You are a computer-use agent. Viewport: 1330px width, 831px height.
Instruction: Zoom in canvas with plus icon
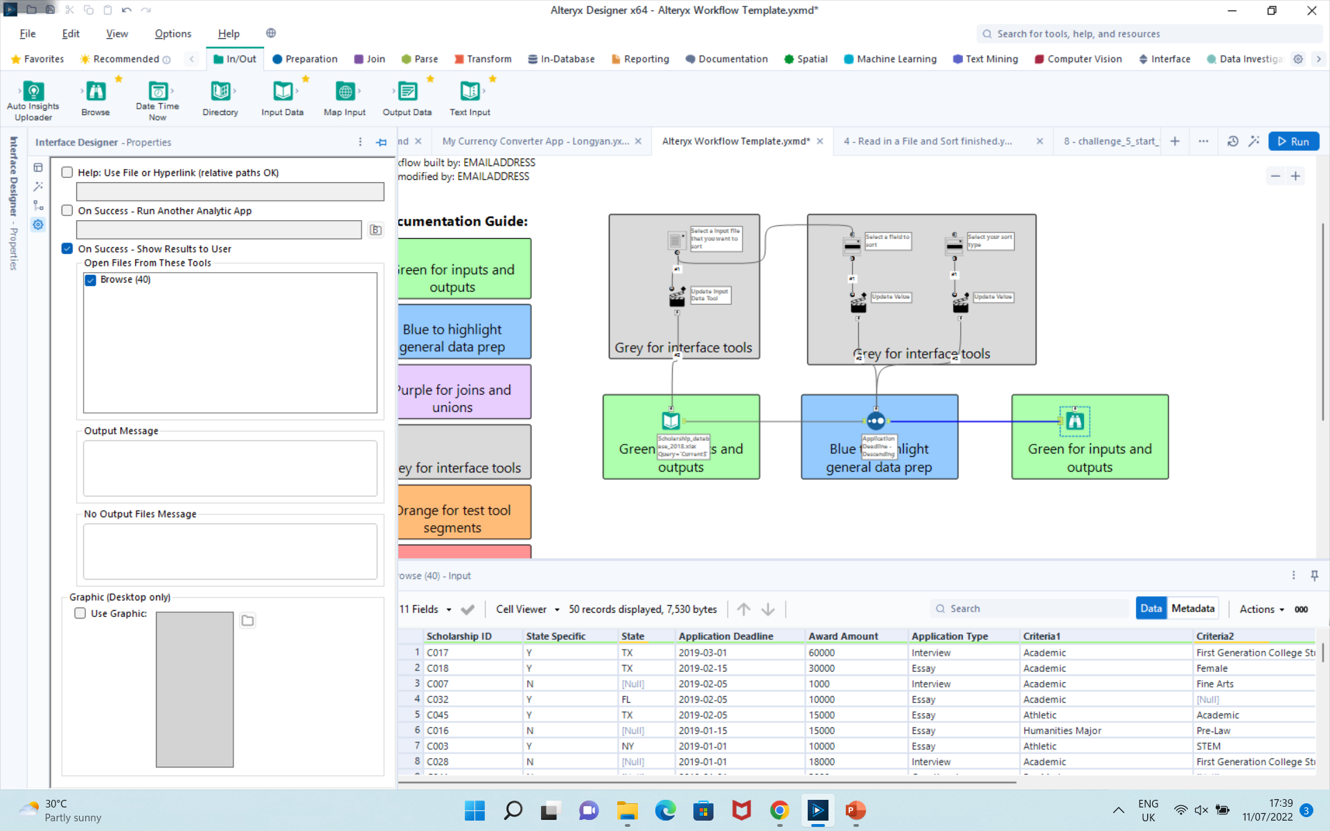(x=1295, y=176)
